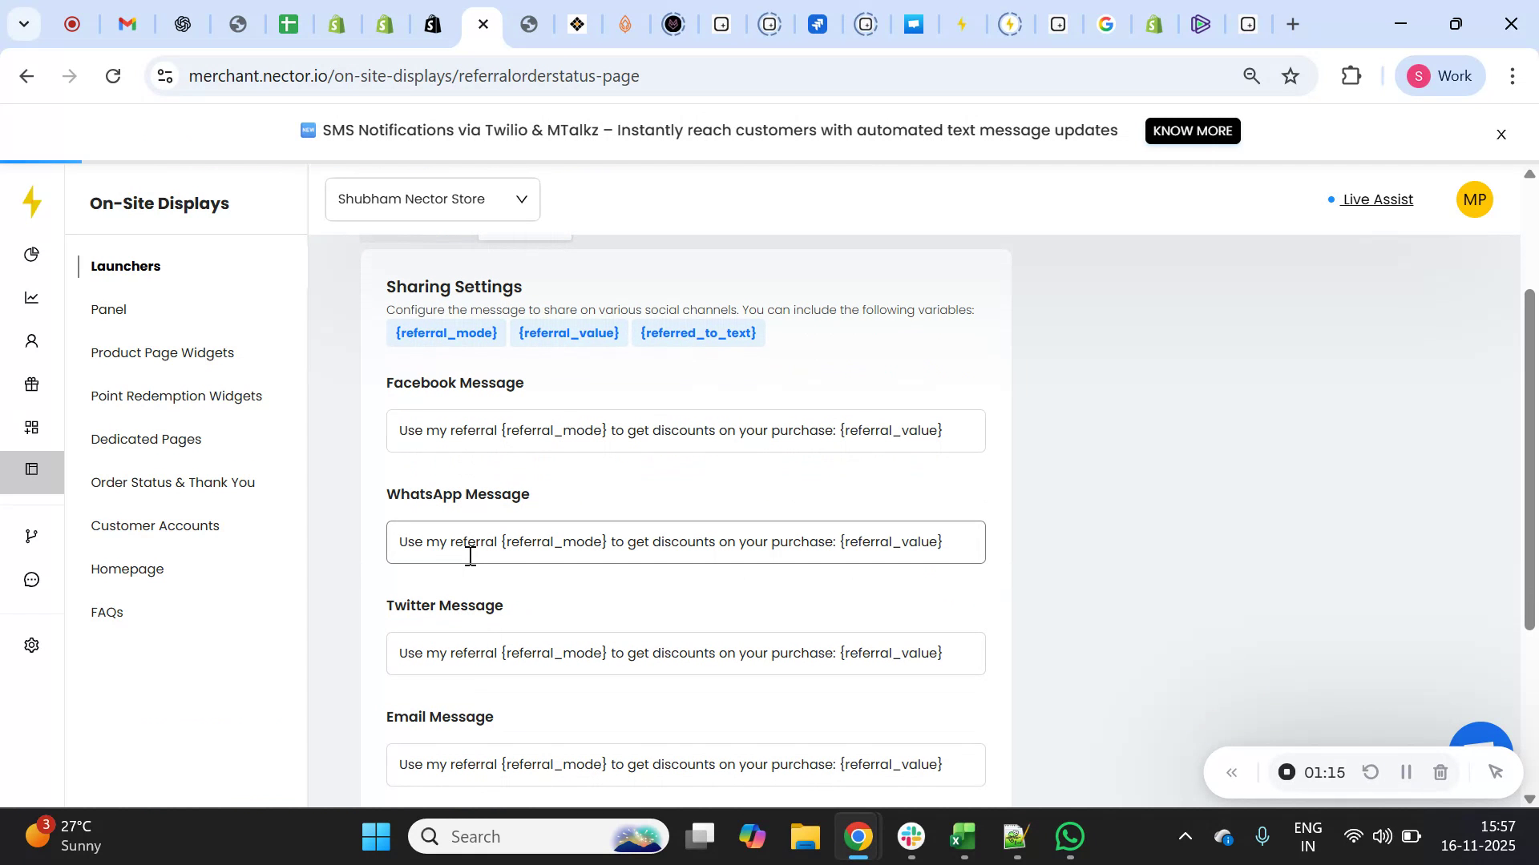Click the KNOW MORE banner button
Image resolution: width=1539 pixels, height=865 pixels.
(1193, 131)
